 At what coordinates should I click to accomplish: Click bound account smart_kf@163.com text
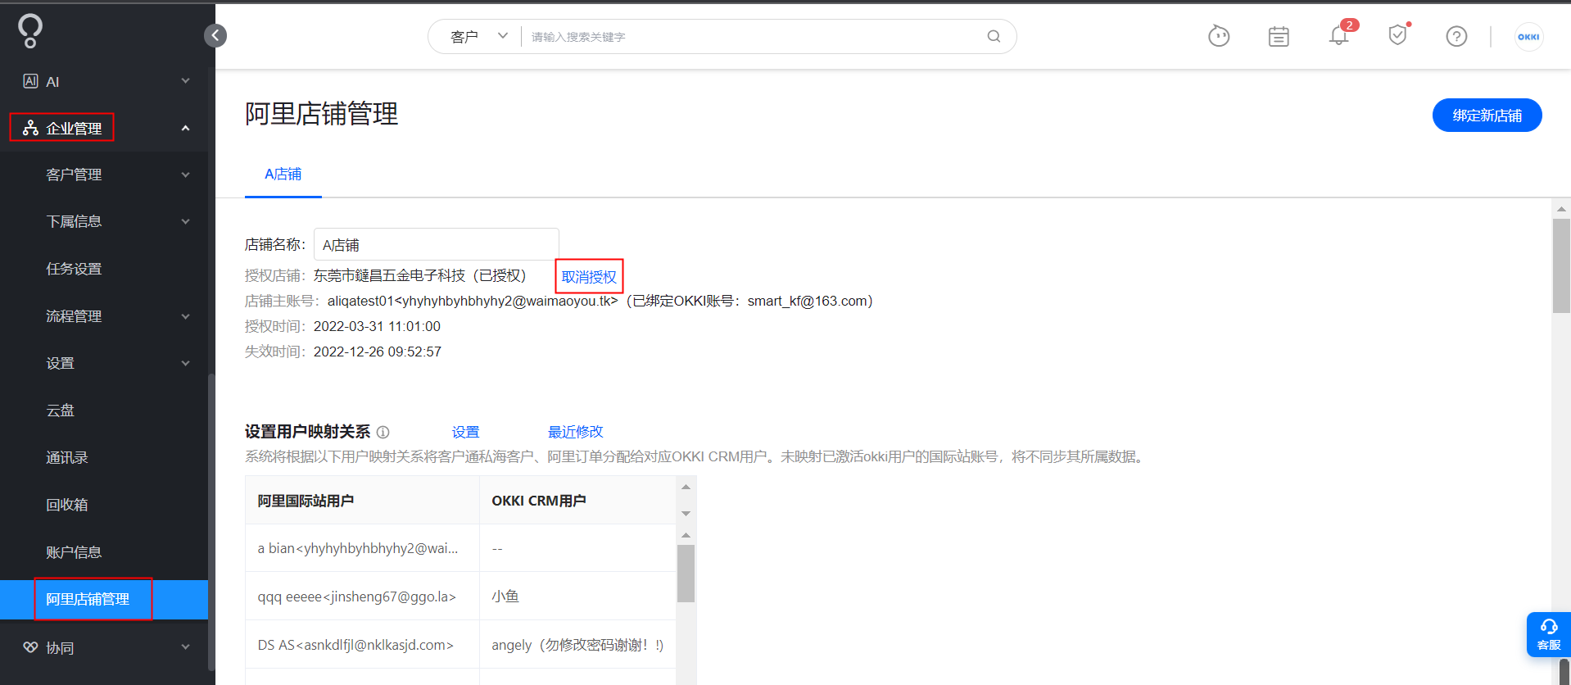point(807,301)
